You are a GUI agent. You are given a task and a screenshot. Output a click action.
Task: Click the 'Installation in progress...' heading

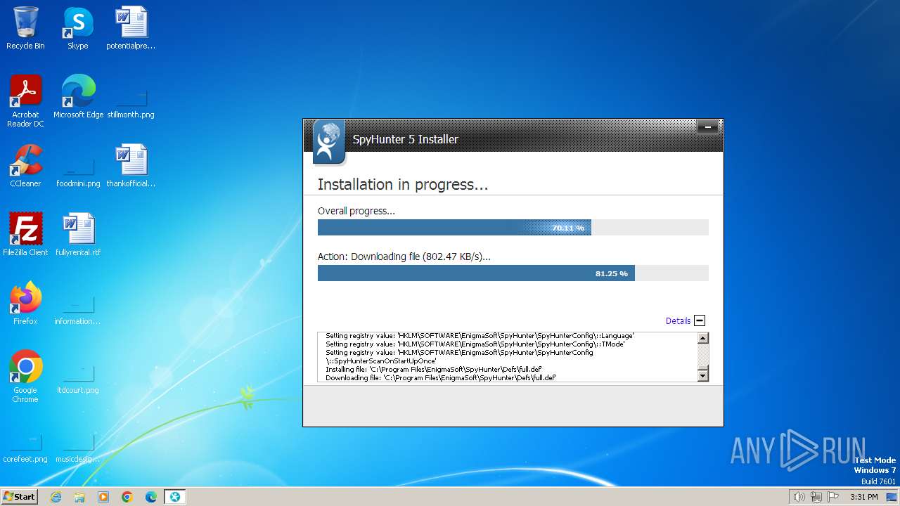[403, 185]
